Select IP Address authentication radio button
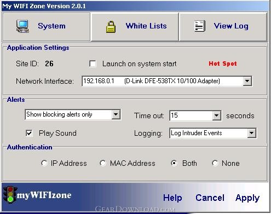This screenshot has width=271, height=214. click(44, 163)
